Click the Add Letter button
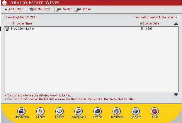Viewport: 182px width, 123px height. tap(16, 9)
